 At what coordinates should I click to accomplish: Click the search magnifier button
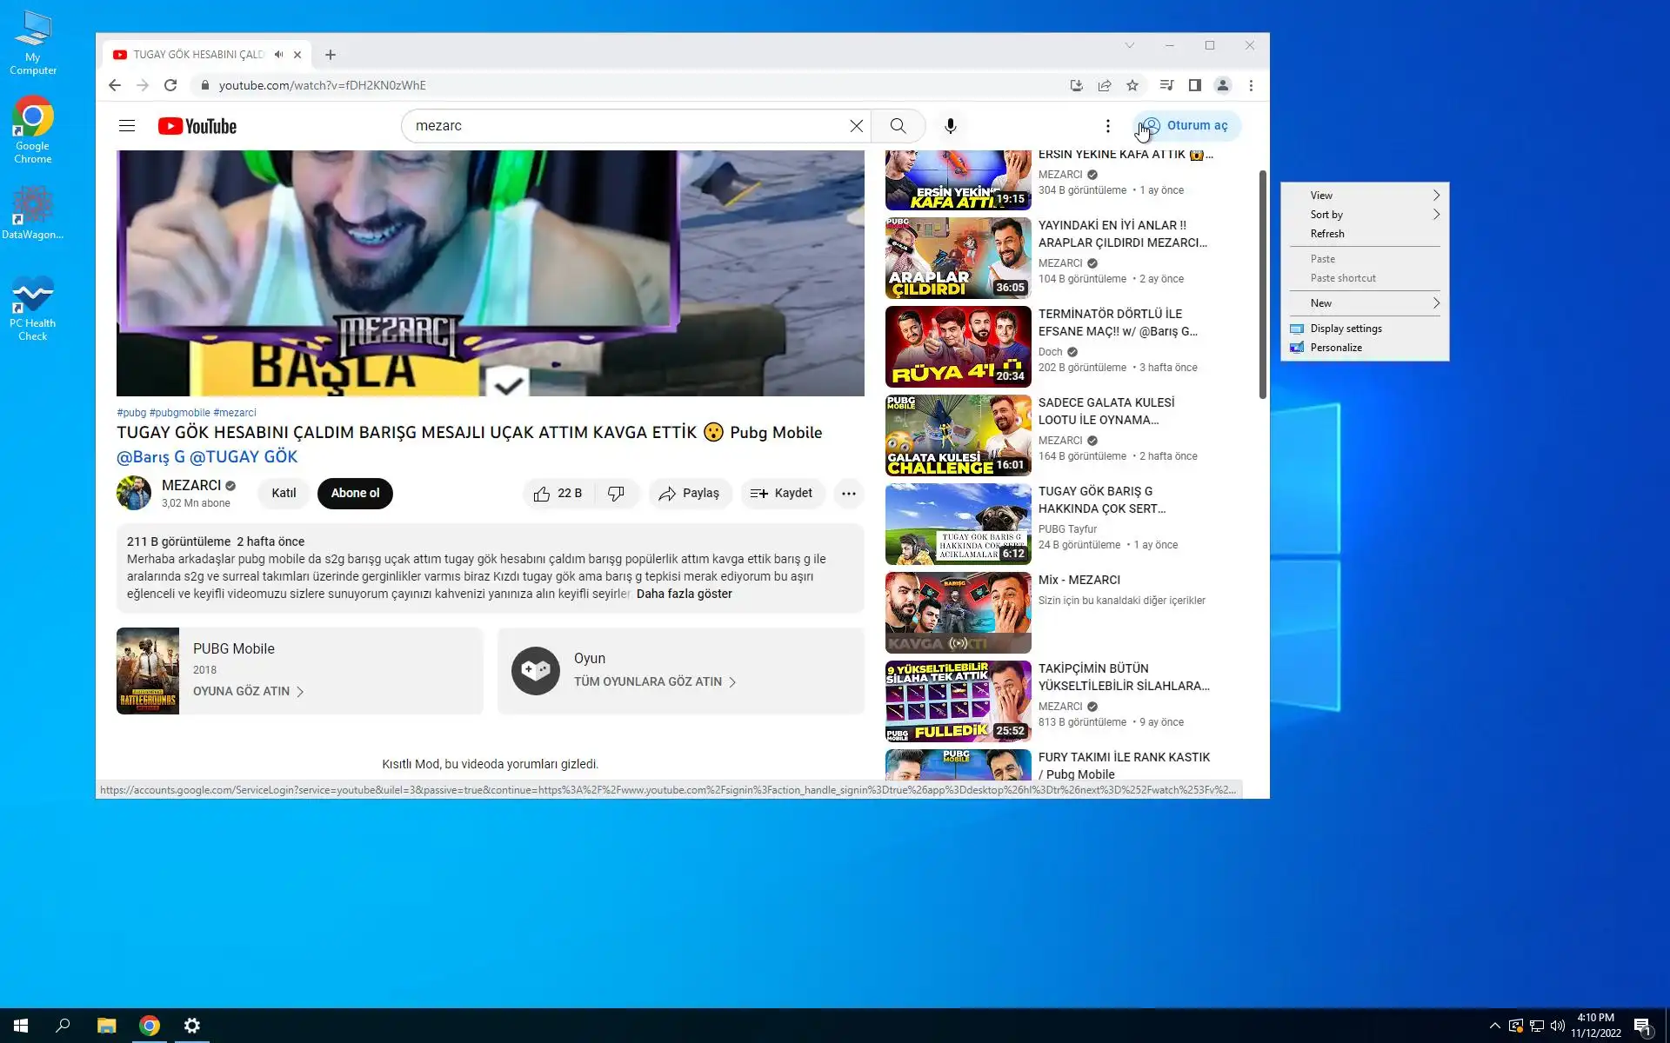[898, 126]
